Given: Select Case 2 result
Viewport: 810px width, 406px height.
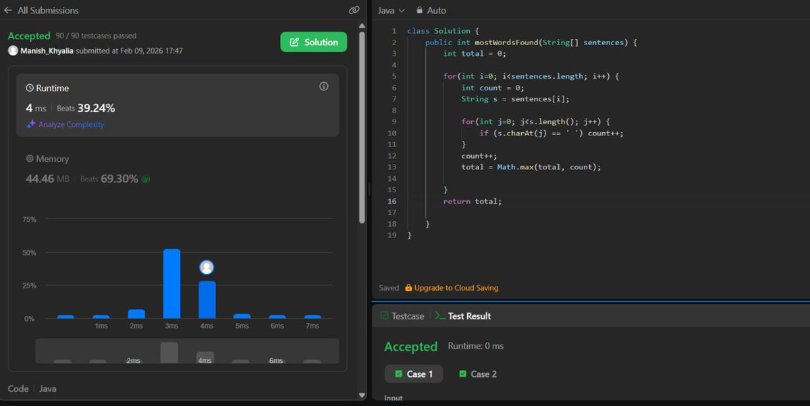Looking at the screenshot, I should pos(478,374).
